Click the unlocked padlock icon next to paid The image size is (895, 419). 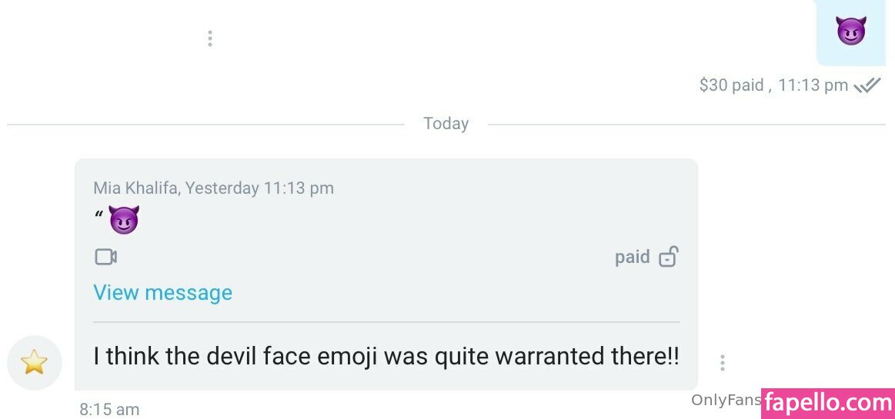tap(668, 257)
